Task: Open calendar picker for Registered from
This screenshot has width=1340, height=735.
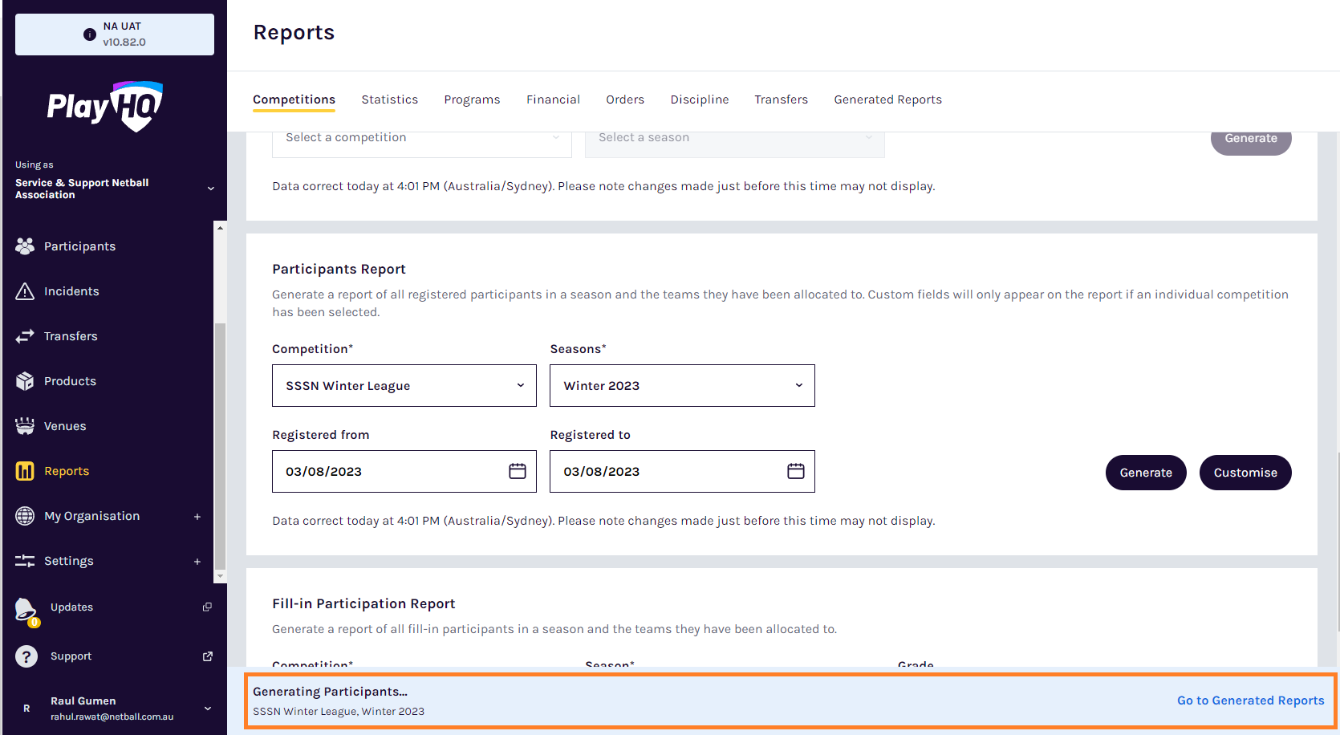Action: click(518, 471)
